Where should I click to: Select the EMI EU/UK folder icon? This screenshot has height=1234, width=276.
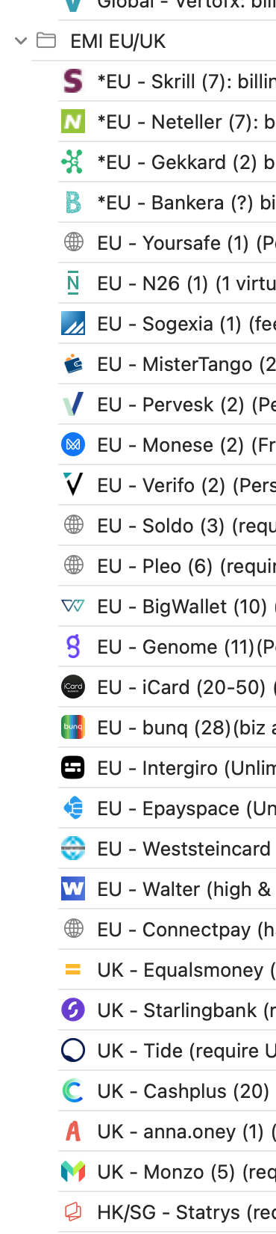tap(46, 40)
